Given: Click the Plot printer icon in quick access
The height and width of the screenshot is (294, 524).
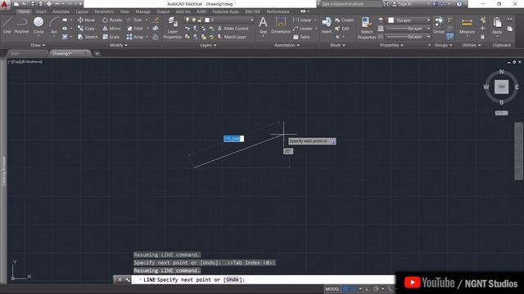Looking at the screenshot, I should click(49, 4).
